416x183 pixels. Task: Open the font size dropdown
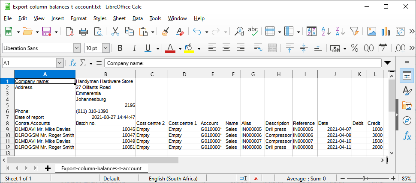(x=106, y=48)
